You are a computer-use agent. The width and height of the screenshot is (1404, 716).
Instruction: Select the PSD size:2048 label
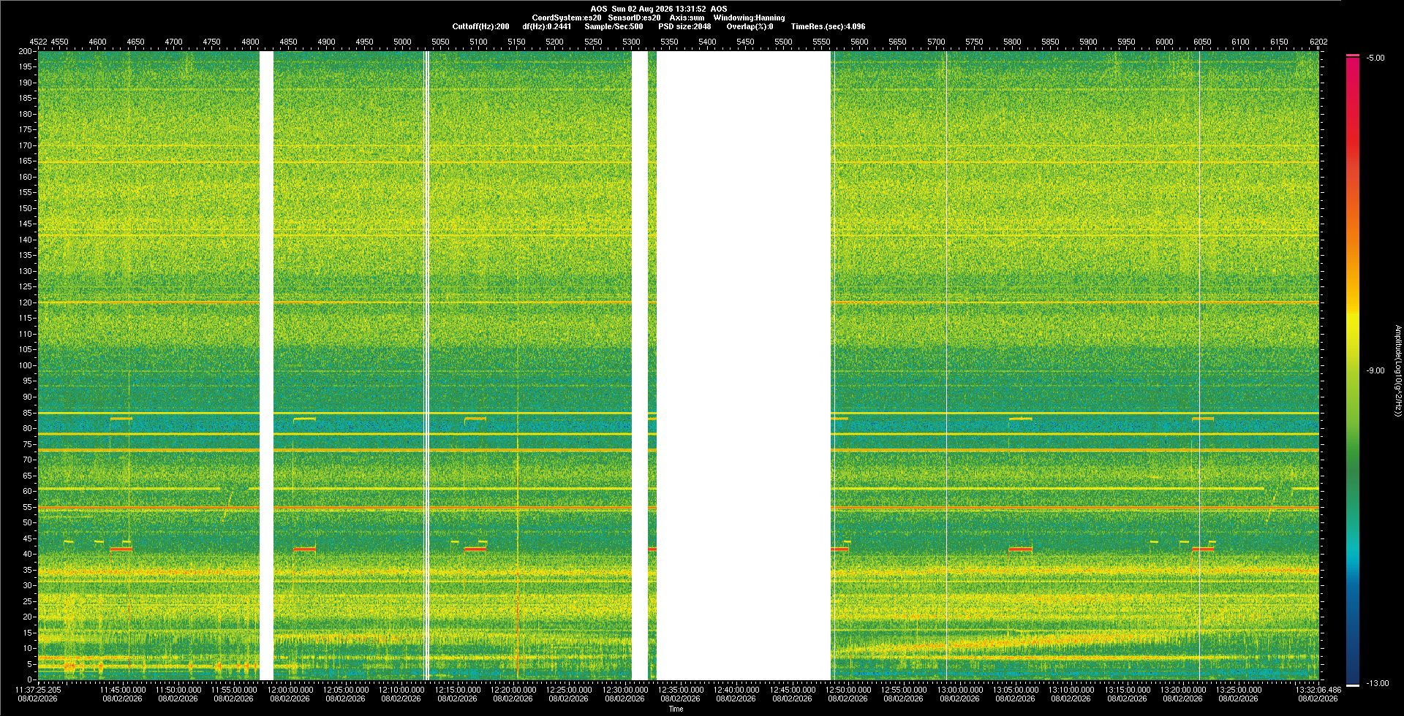[x=684, y=26]
